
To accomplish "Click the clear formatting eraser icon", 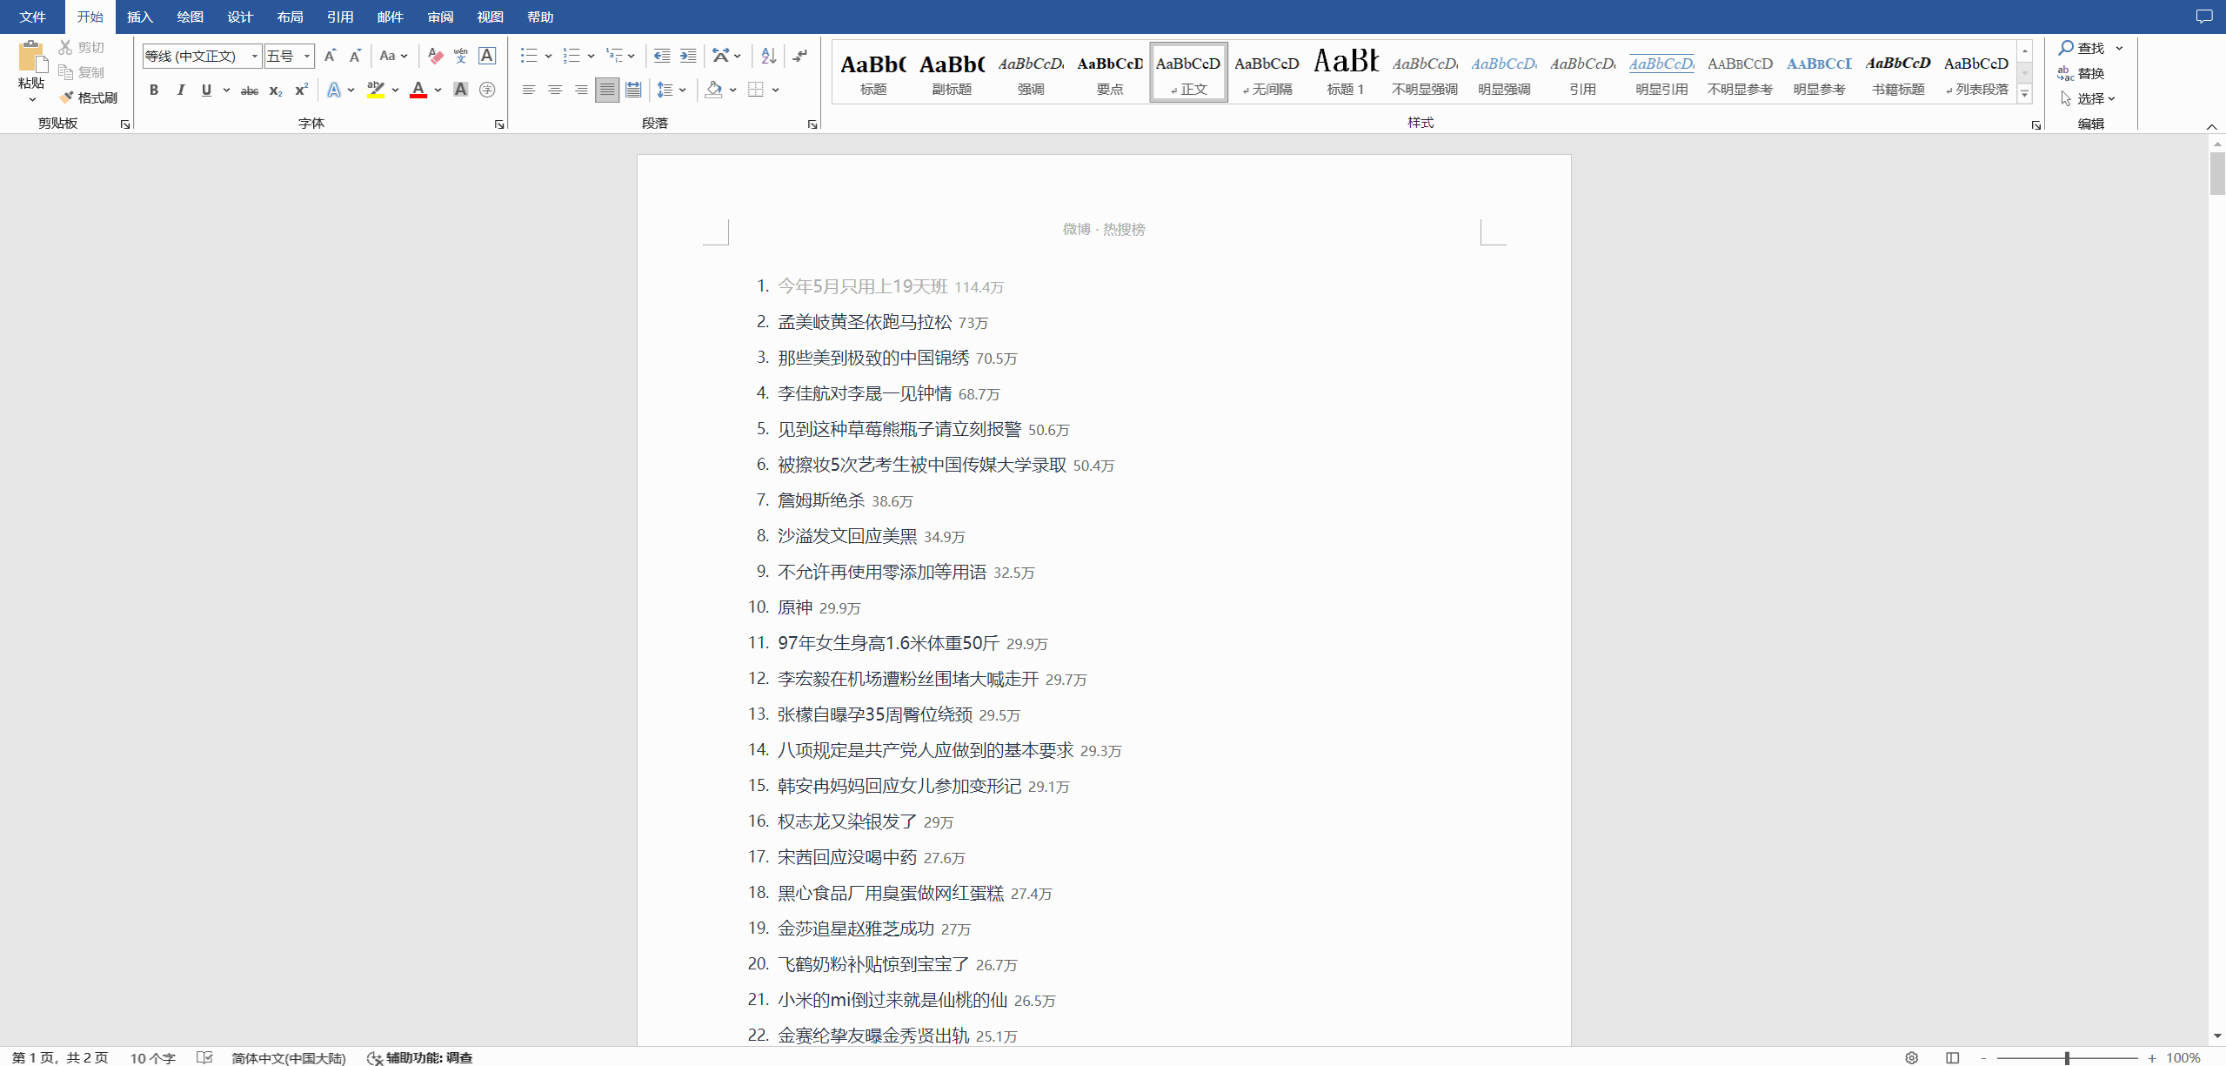I will pyautogui.click(x=436, y=56).
